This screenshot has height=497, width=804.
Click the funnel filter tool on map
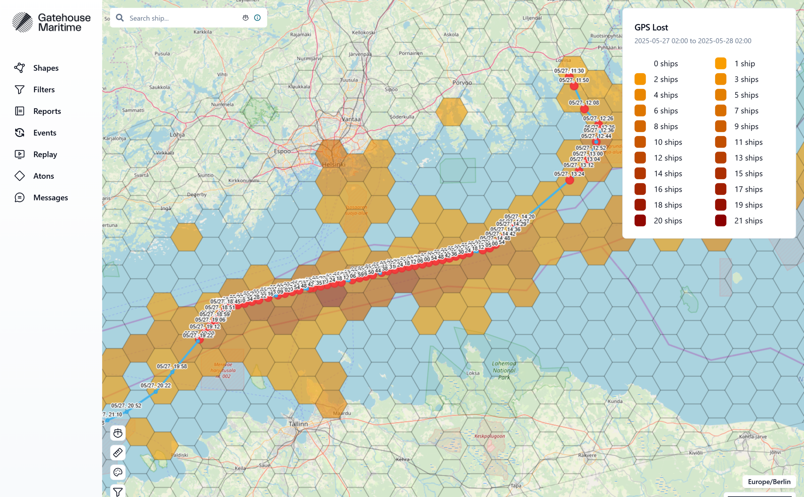pos(118,491)
